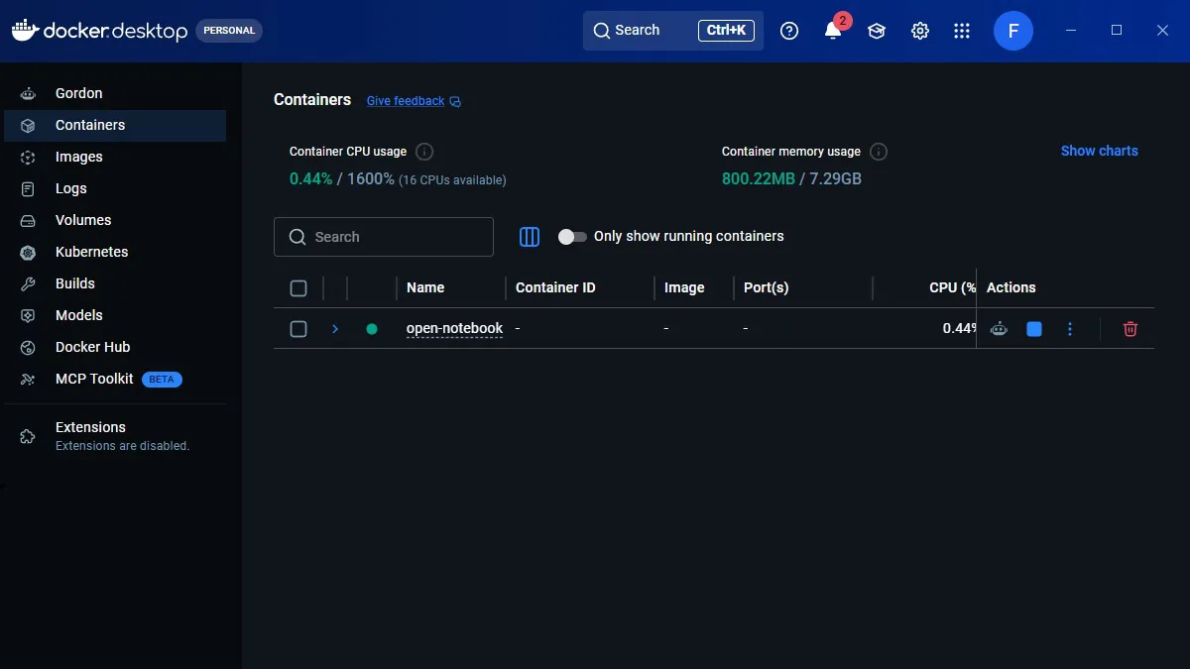The height and width of the screenshot is (669, 1190).
Task: Open the help question mark icon
Action: point(789,31)
